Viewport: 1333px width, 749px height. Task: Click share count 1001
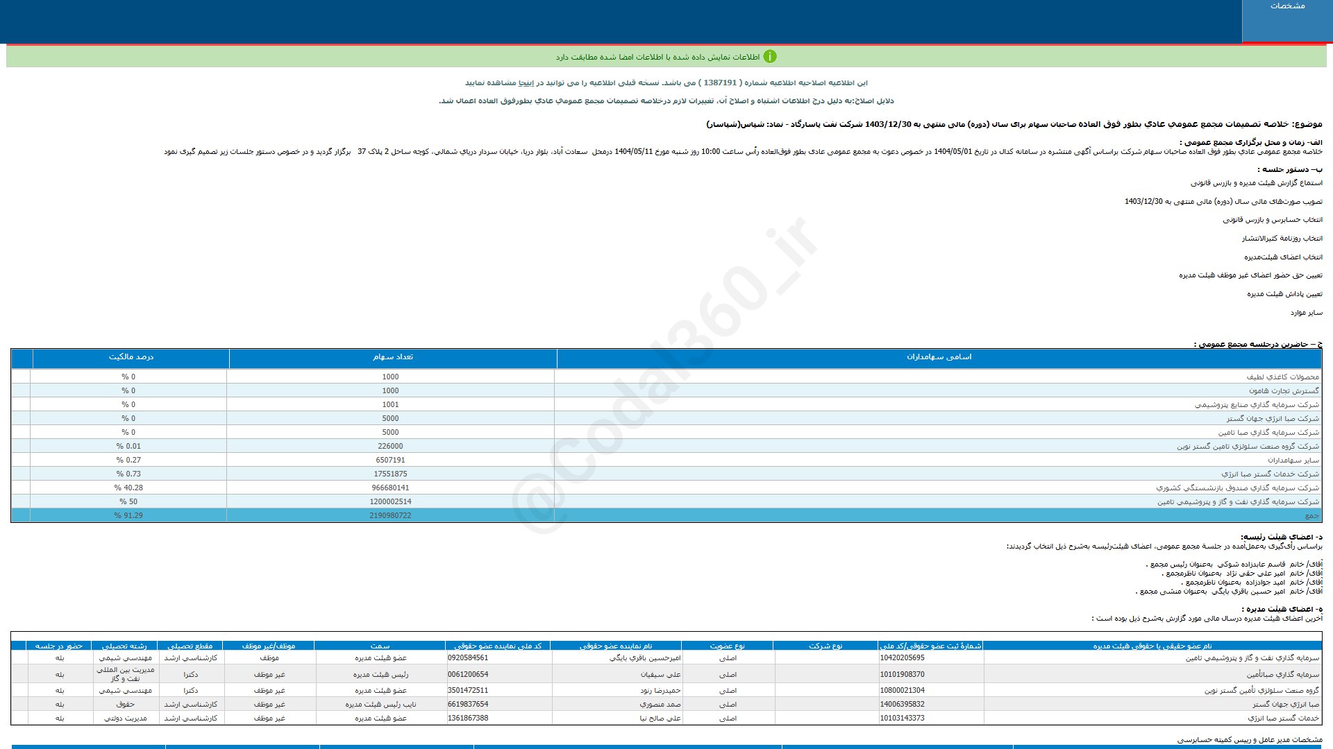[x=390, y=405]
